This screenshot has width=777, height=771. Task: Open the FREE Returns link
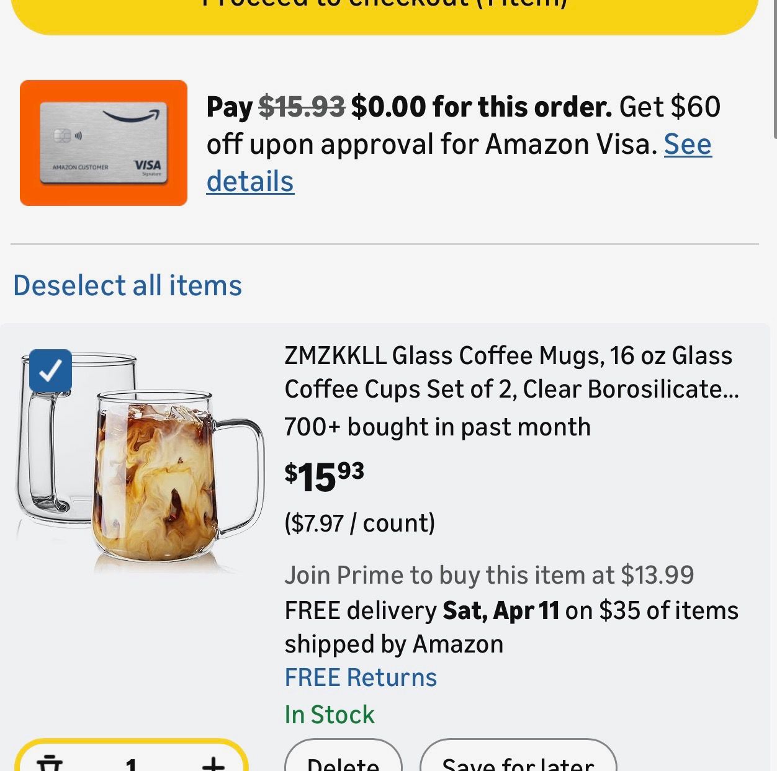tap(361, 677)
